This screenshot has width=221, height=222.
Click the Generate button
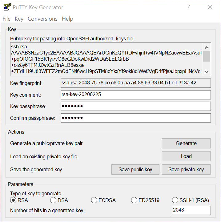(186, 143)
